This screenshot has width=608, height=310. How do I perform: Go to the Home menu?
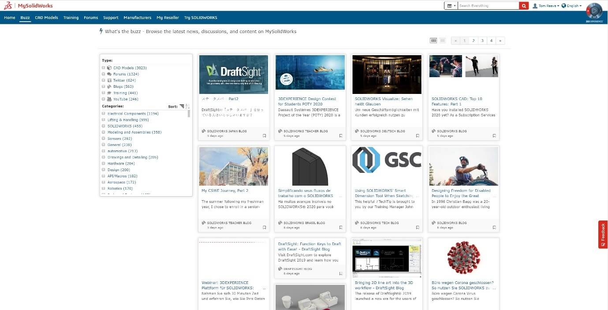click(x=9, y=18)
